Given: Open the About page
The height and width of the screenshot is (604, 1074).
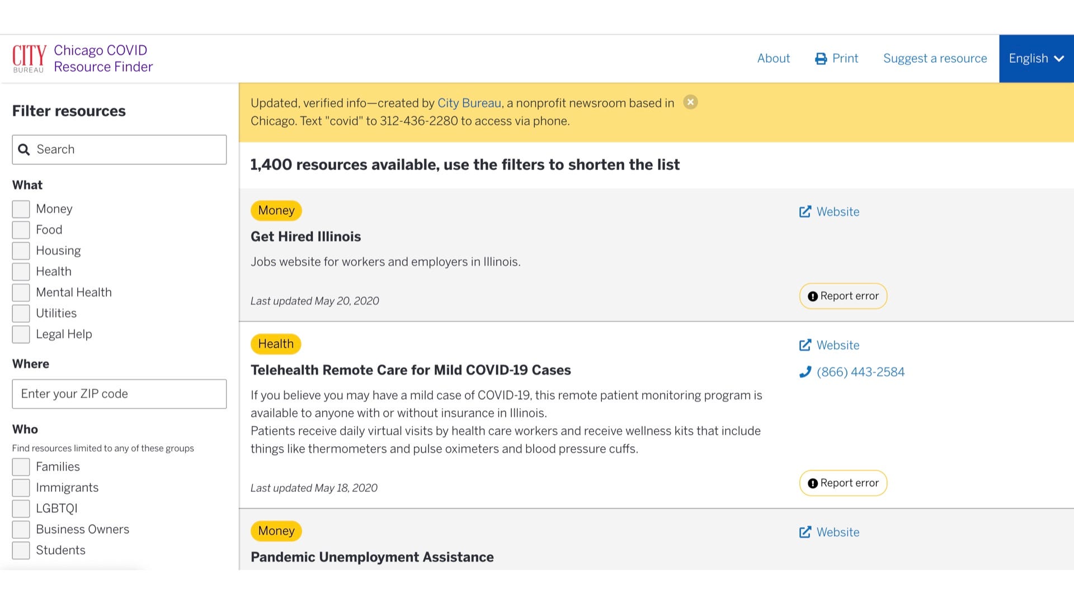Looking at the screenshot, I should pyautogui.click(x=774, y=58).
